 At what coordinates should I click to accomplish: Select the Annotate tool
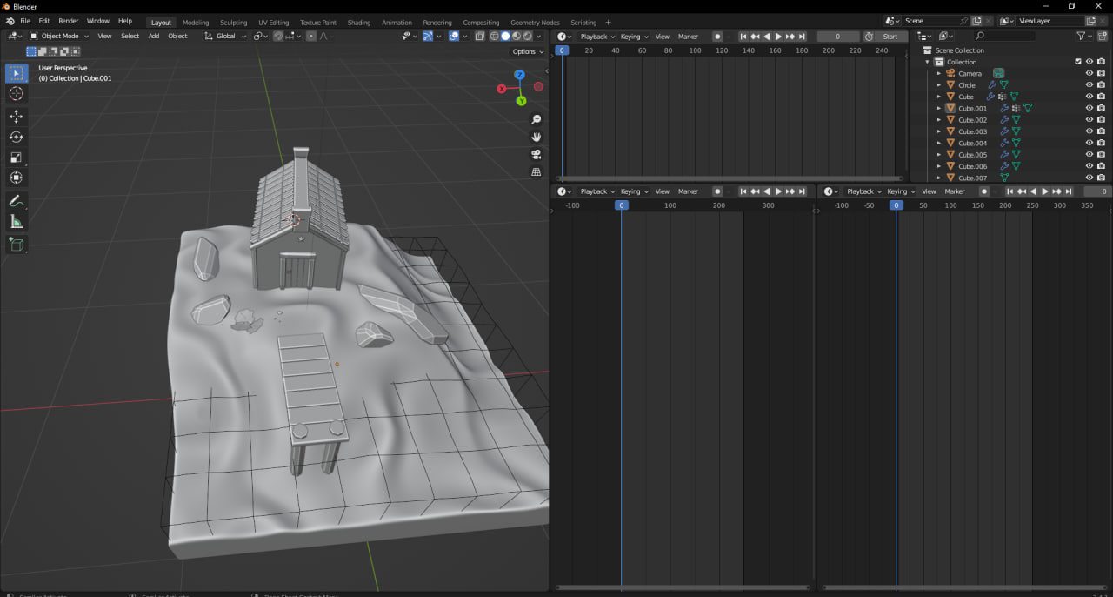coord(17,201)
